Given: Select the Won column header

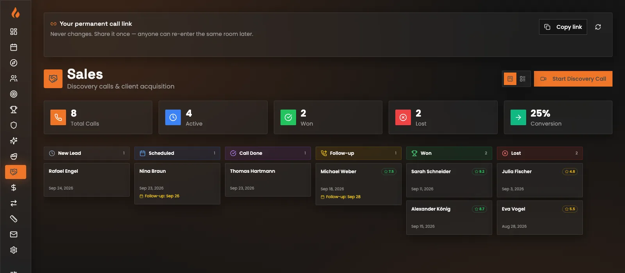Looking at the screenshot, I should point(449,153).
